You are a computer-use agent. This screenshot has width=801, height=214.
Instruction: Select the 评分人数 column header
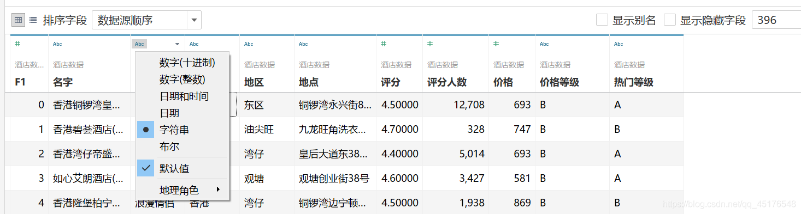pyautogui.click(x=447, y=82)
